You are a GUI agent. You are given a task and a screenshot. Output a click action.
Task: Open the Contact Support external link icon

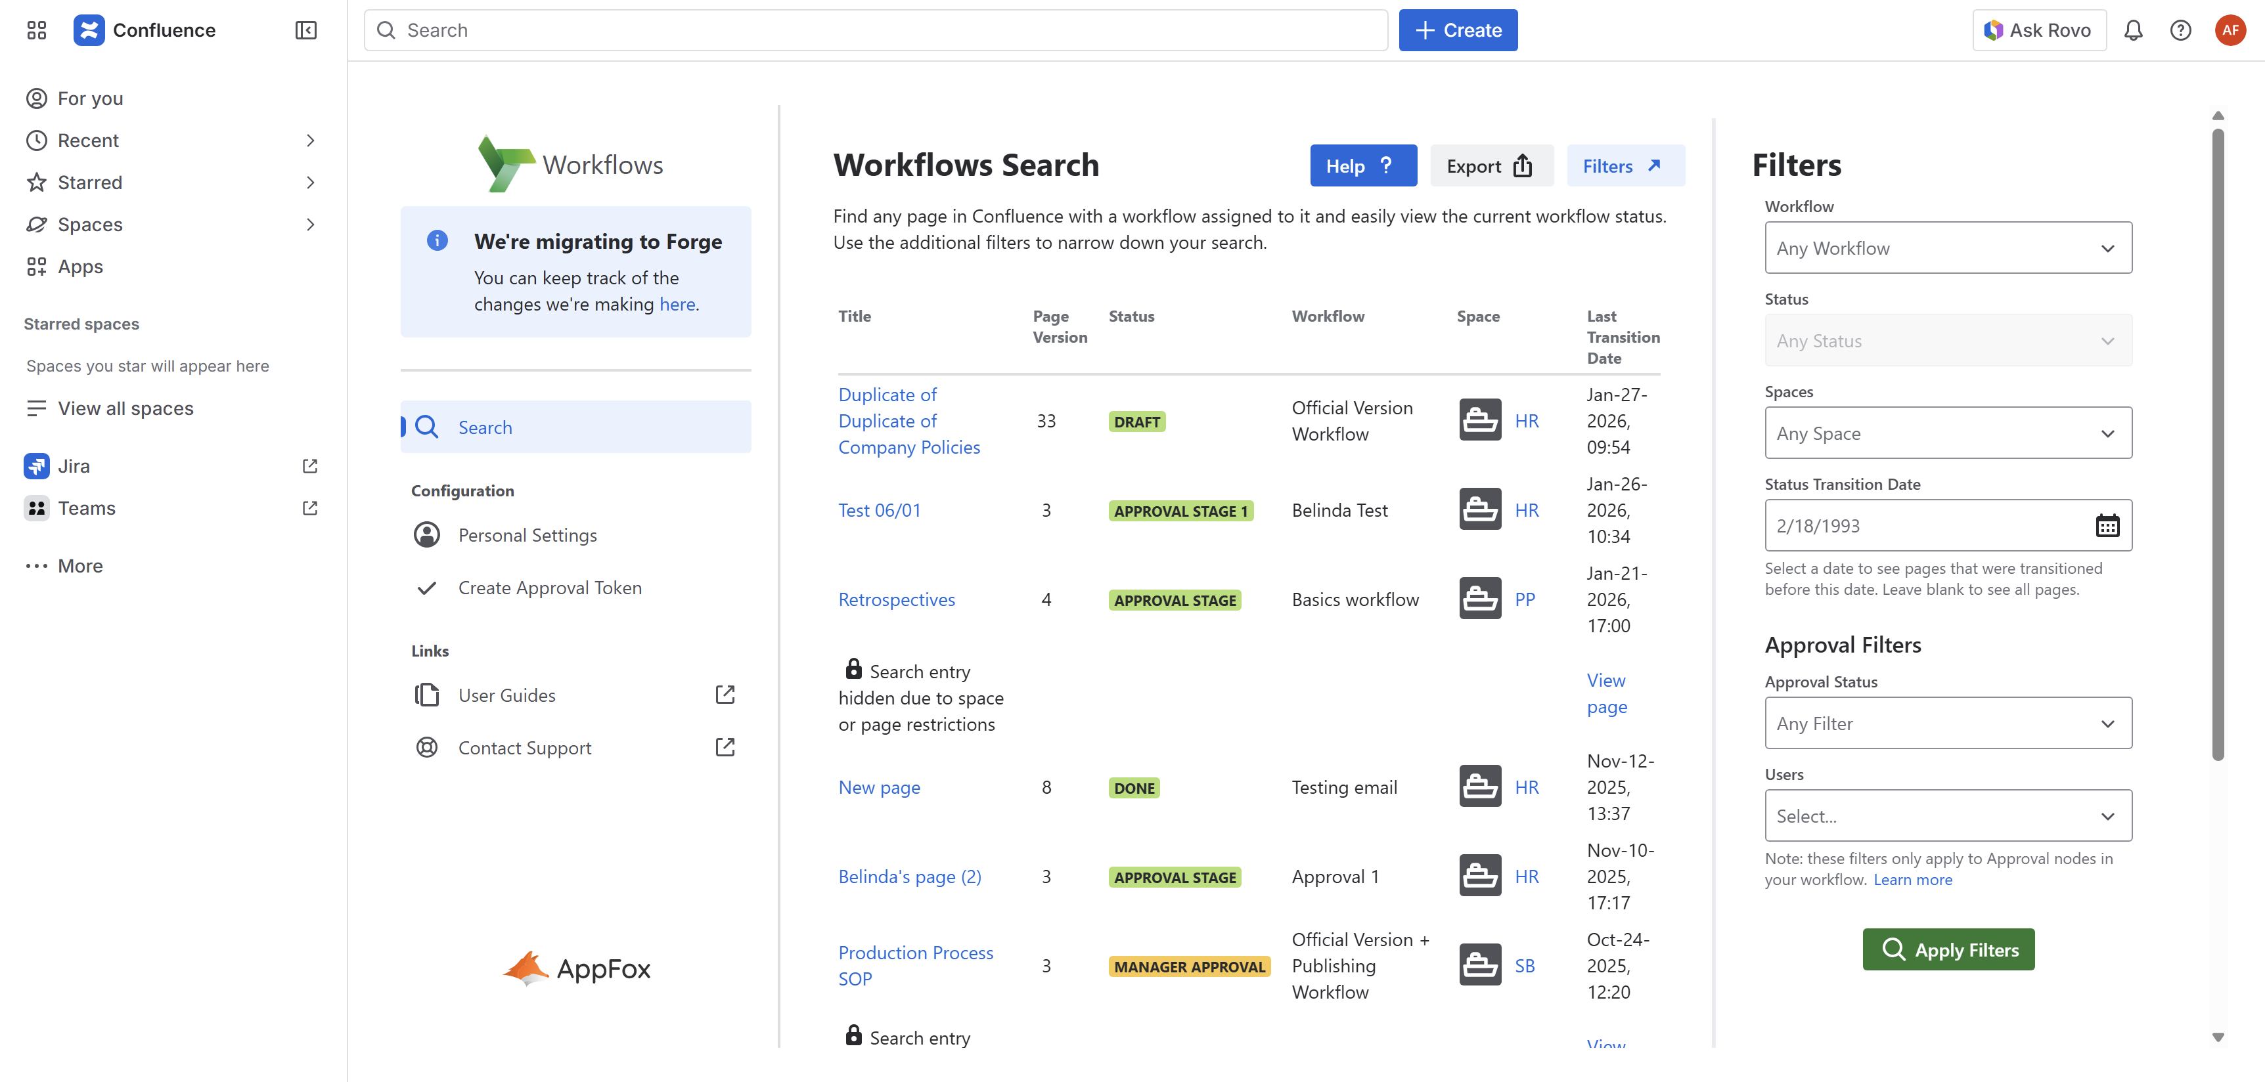pyautogui.click(x=725, y=747)
